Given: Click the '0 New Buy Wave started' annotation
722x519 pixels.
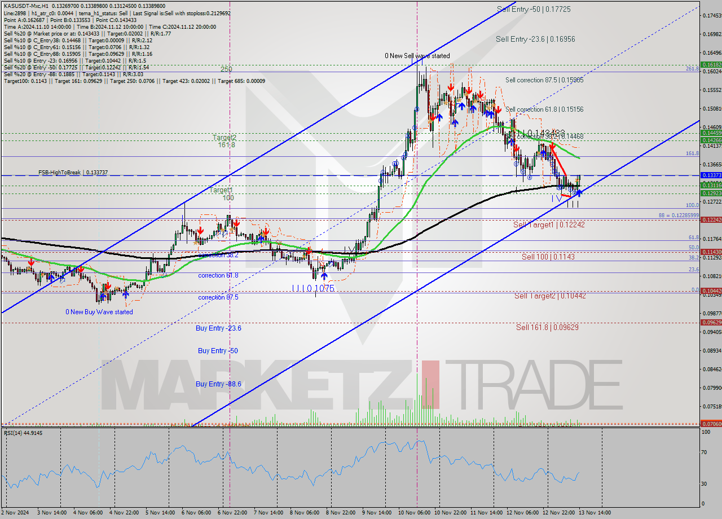Looking at the screenshot, I should [x=99, y=312].
